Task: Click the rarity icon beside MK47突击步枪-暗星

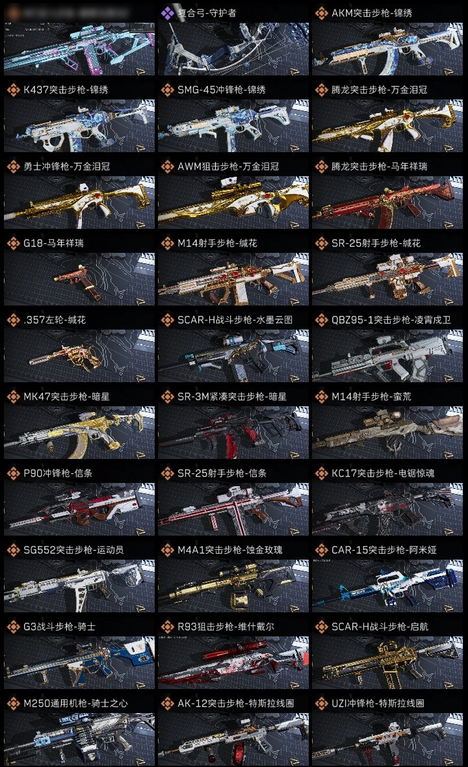Action: coord(13,396)
